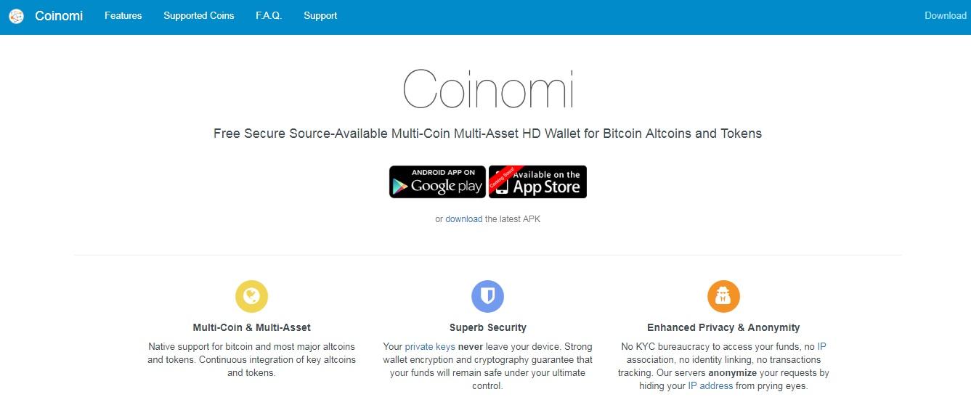
Task: Click the Coinomi brand name in navbar
Action: [x=59, y=15]
